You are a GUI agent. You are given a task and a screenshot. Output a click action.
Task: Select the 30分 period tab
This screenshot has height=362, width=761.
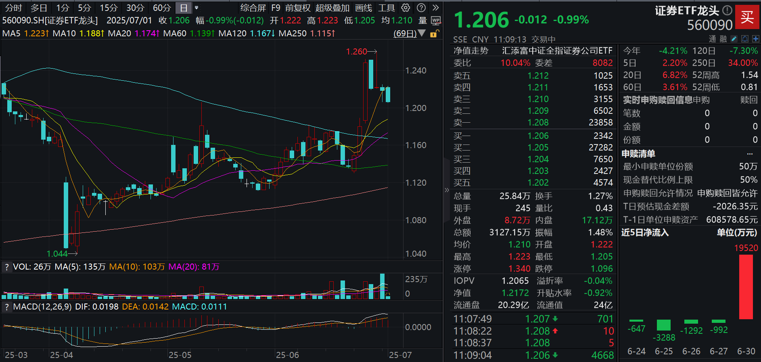(135, 8)
